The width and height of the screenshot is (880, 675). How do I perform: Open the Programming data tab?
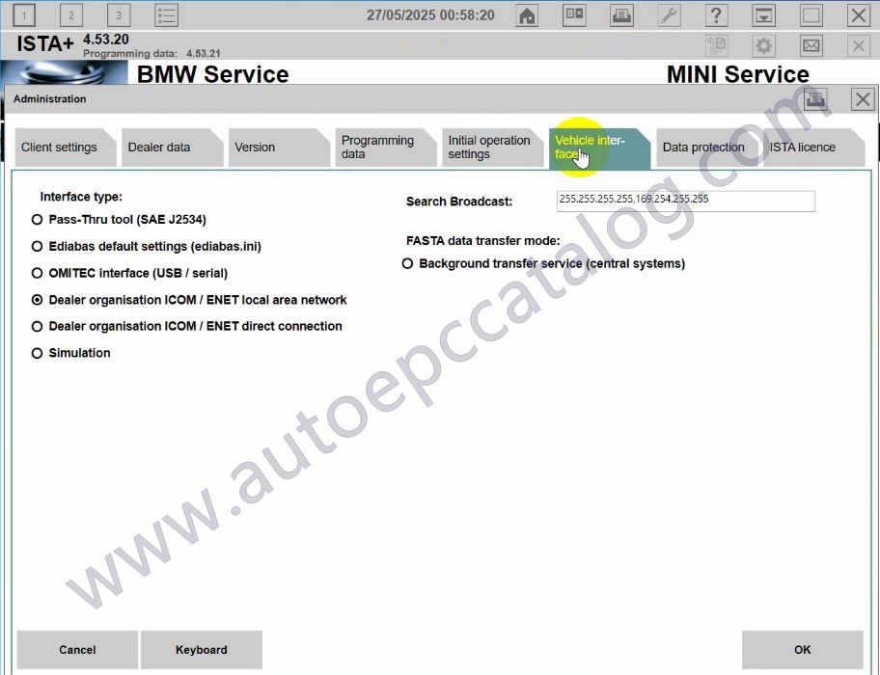(x=385, y=148)
